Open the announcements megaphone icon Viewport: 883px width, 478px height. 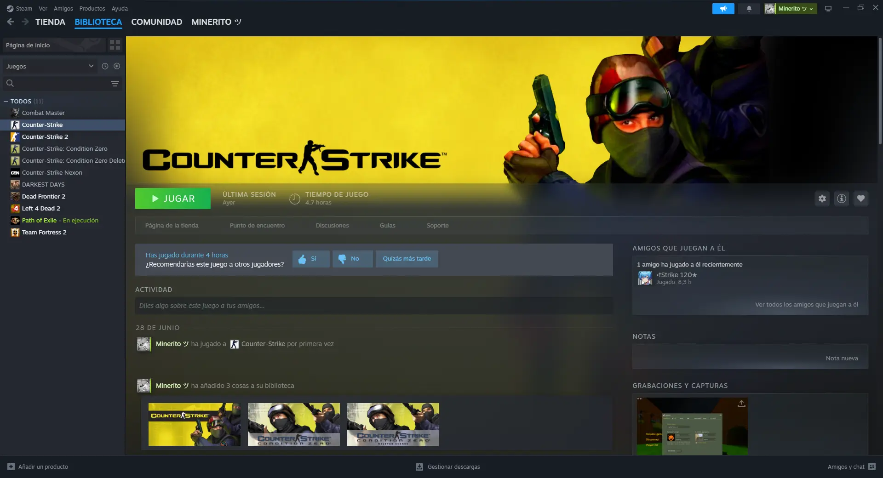(723, 9)
